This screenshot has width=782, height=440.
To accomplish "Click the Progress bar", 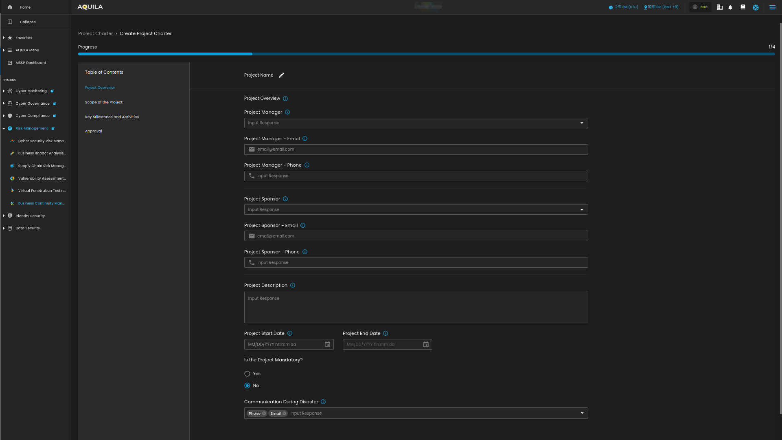I will 426,54.
